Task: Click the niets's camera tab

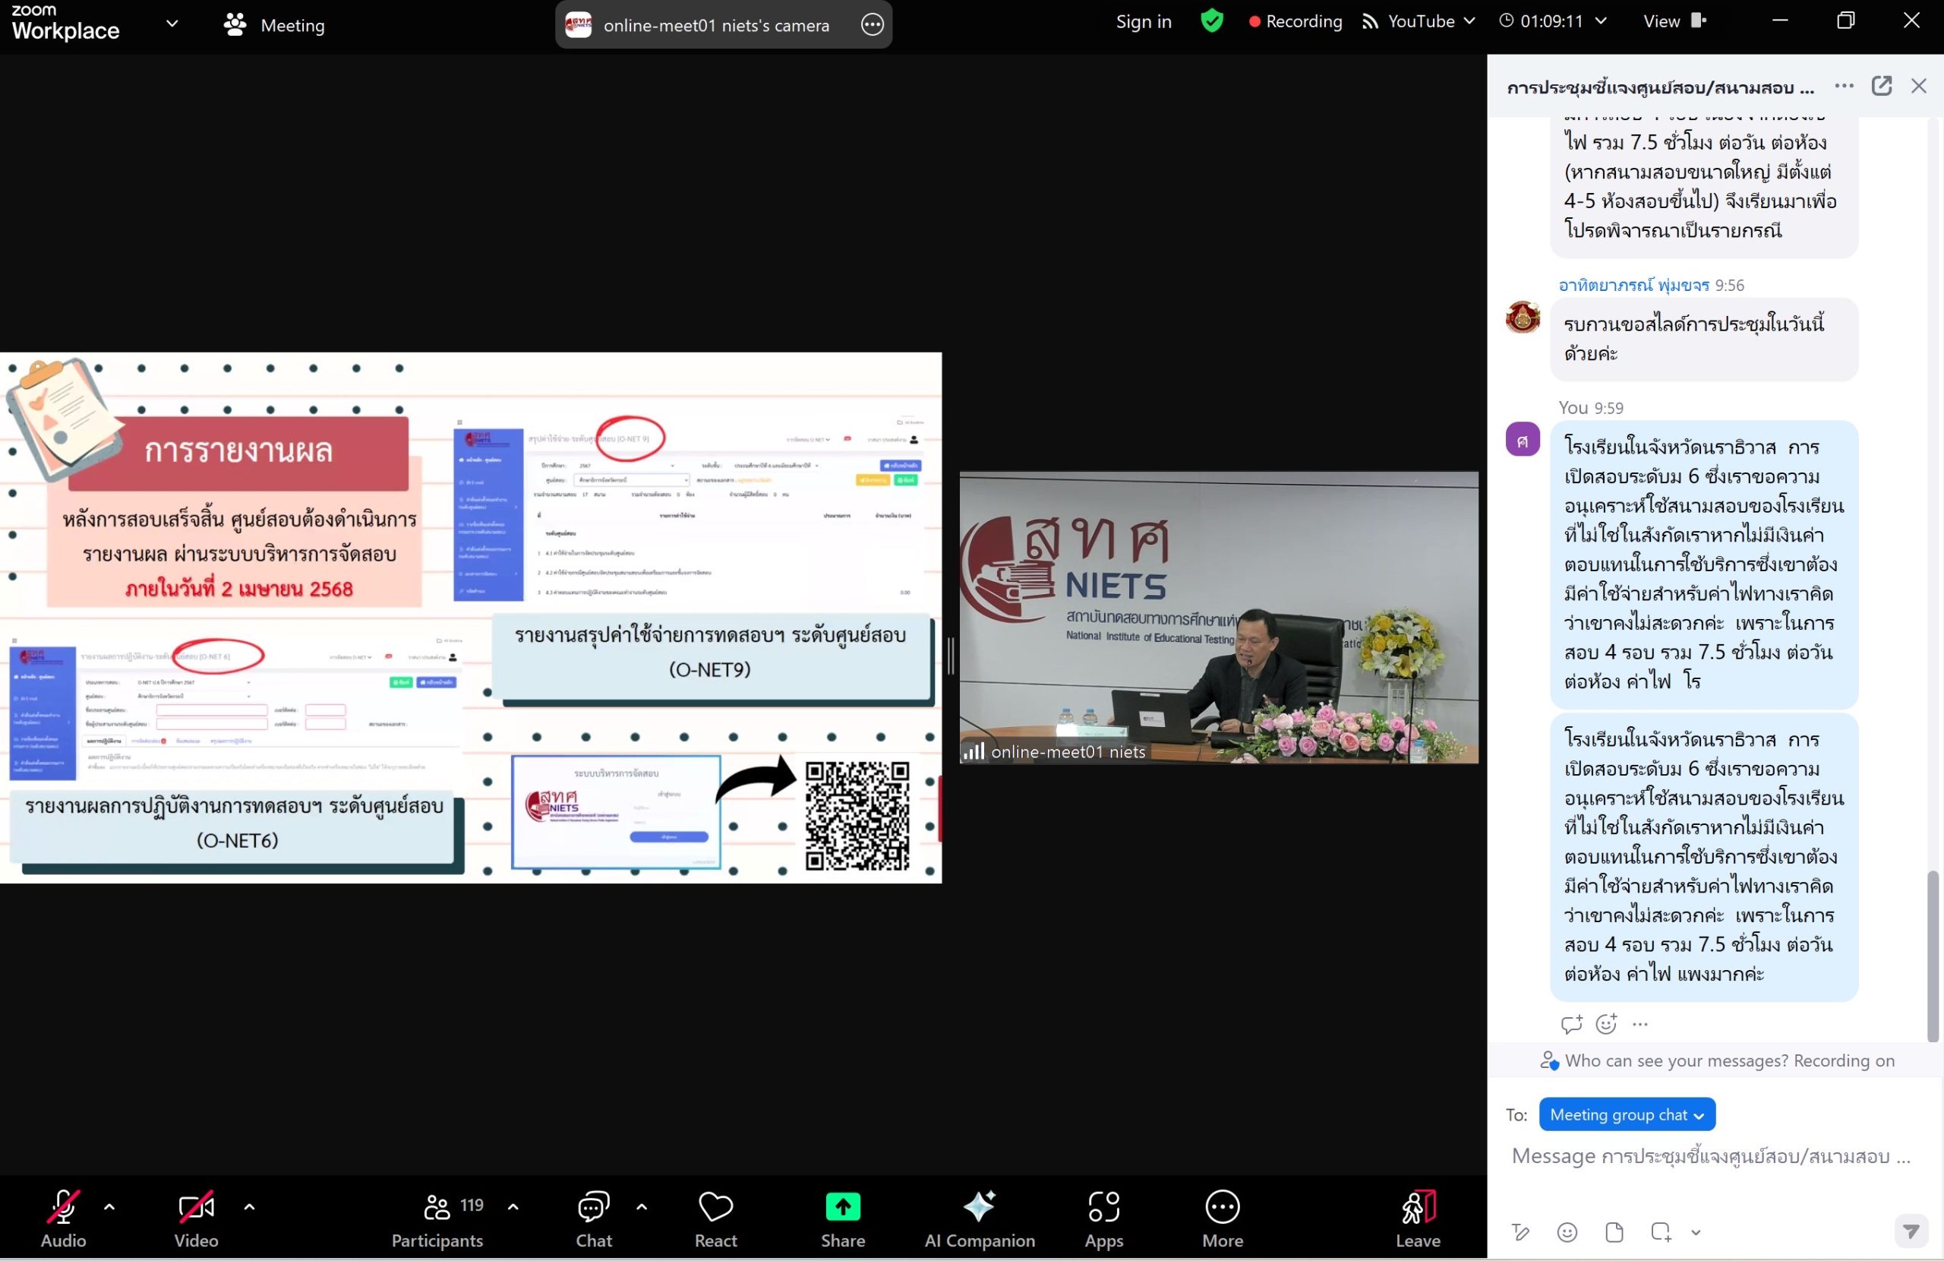Action: [x=723, y=24]
